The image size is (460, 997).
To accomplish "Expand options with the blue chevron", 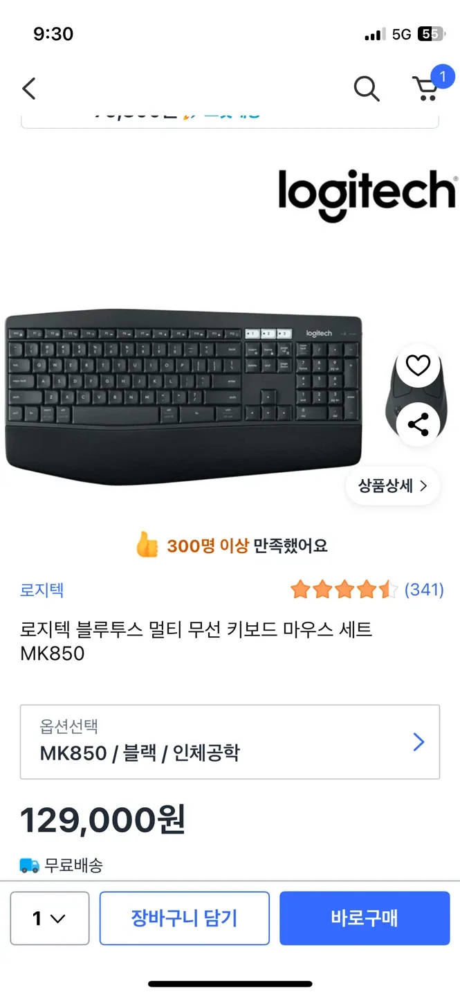I will [418, 742].
